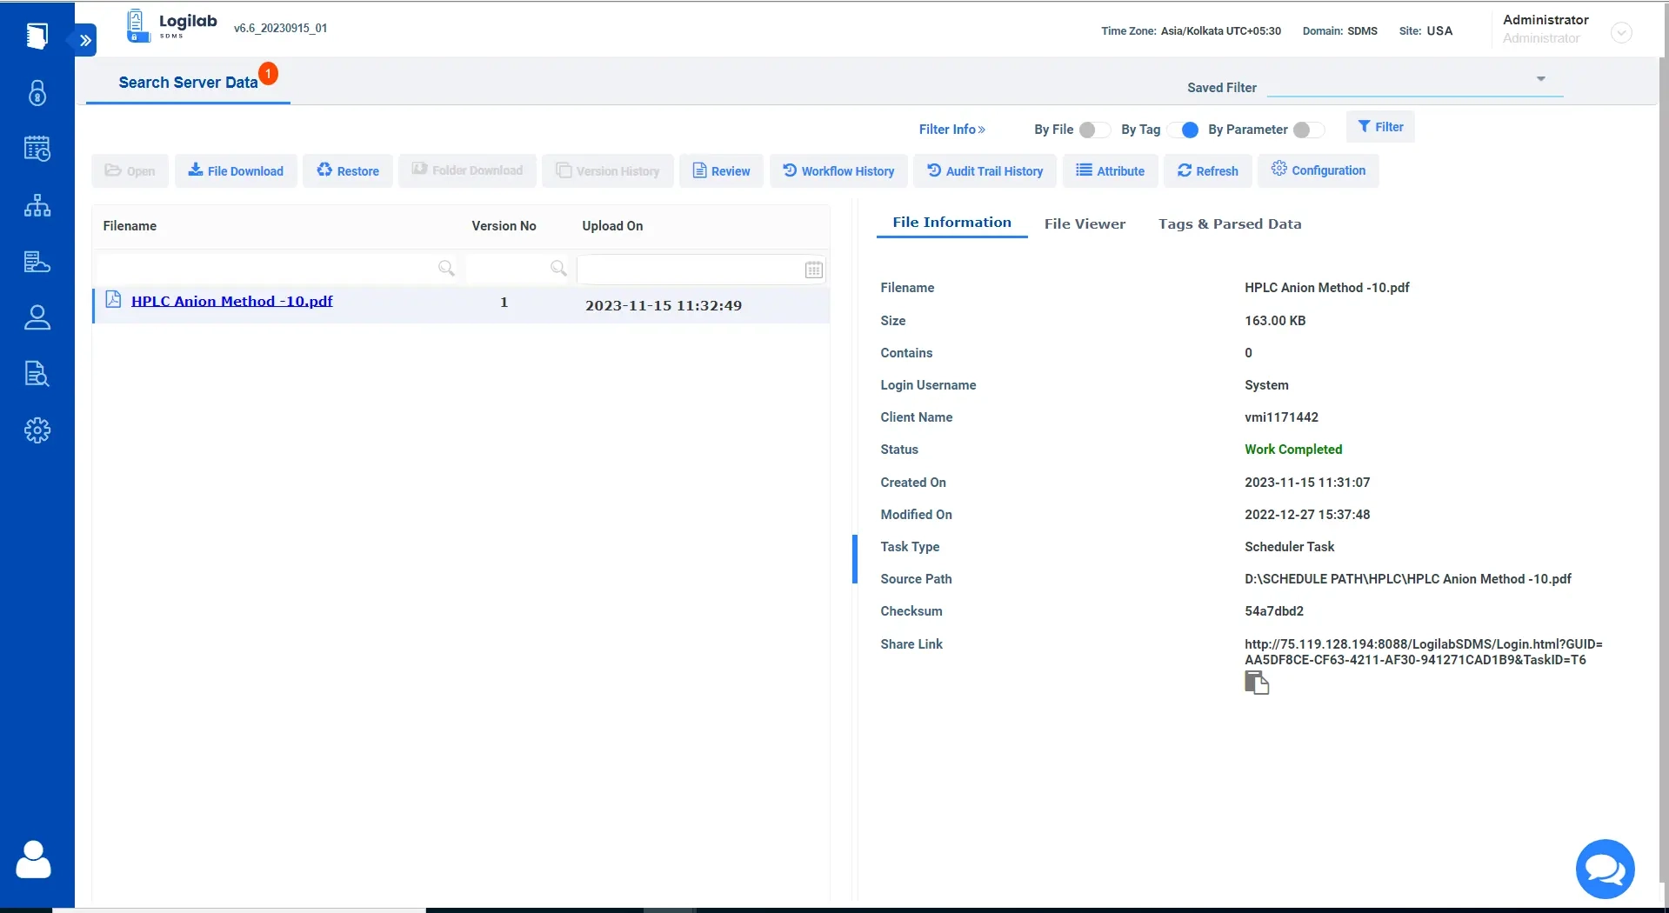Image resolution: width=1669 pixels, height=913 pixels.
Task: Click the Work Completed status value
Action: tap(1293, 450)
